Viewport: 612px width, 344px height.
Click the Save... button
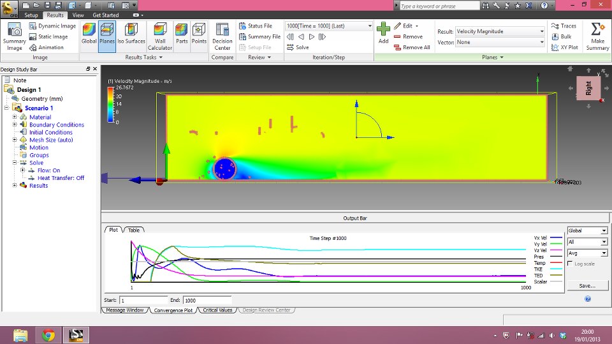(587, 286)
